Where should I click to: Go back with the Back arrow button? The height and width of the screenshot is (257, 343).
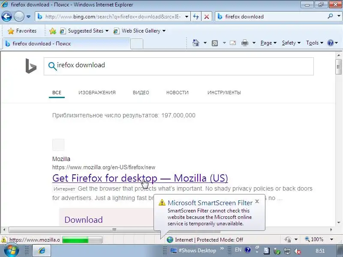tap(6, 16)
